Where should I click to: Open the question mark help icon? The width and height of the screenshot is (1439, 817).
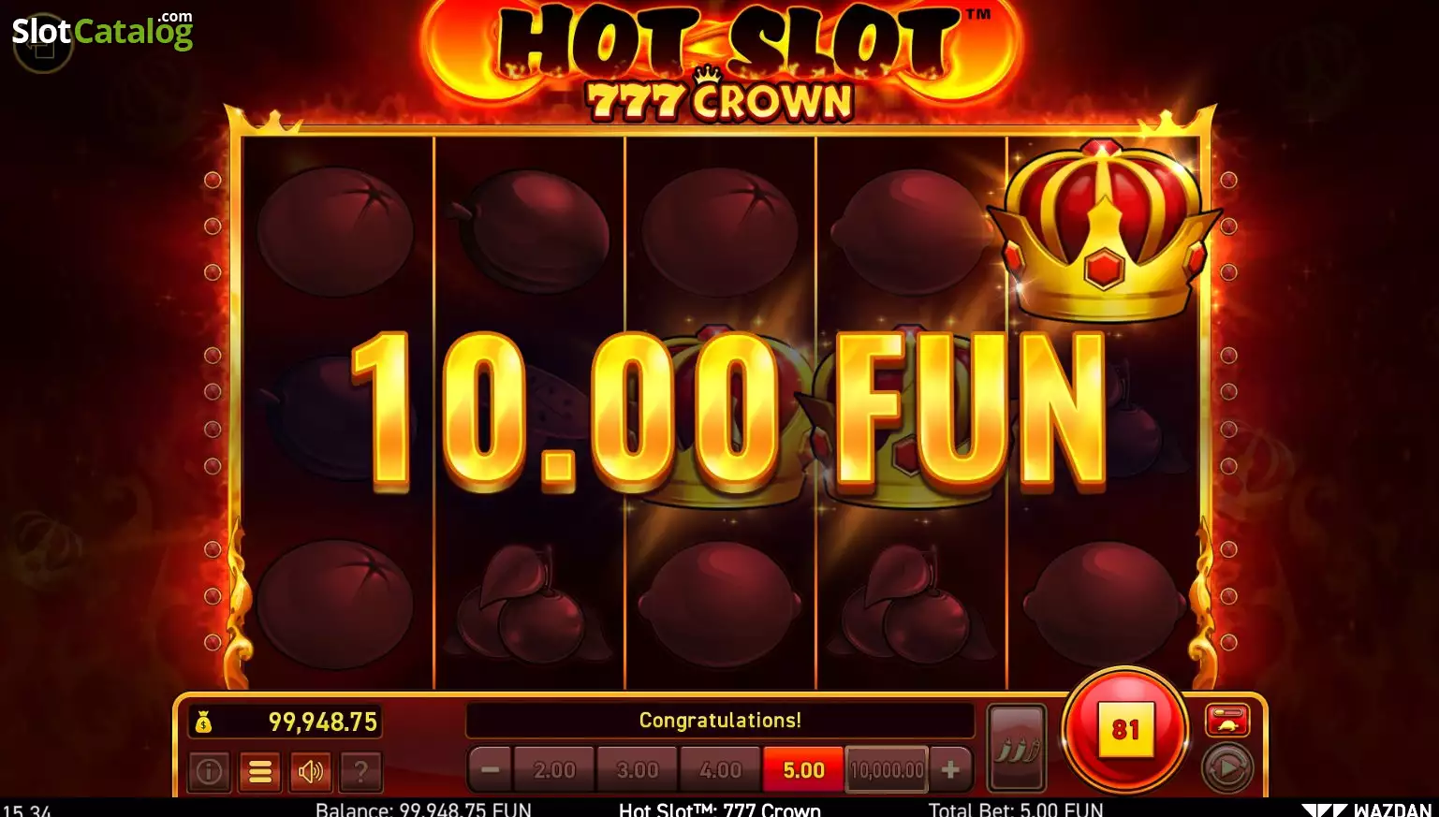point(360,771)
